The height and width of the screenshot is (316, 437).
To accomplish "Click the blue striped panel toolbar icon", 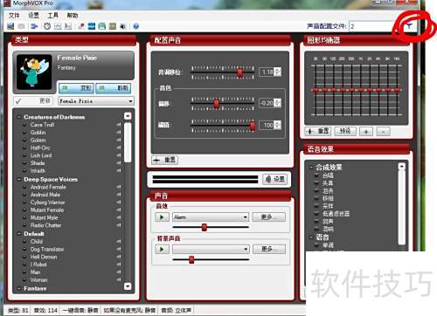I will coord(92,26).
